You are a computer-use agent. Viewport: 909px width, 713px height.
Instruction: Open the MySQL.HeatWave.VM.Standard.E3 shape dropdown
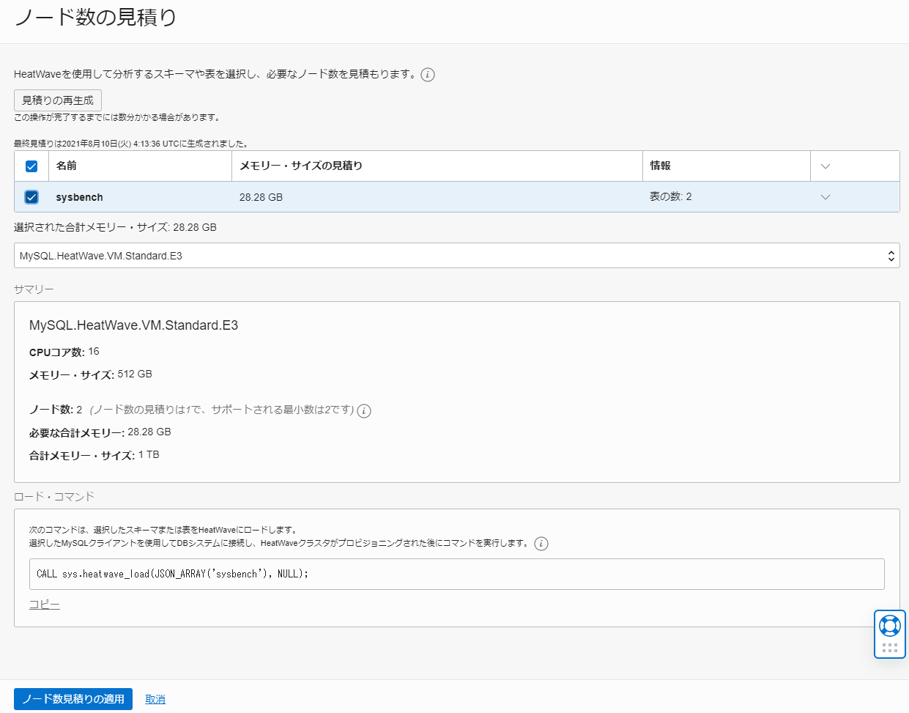[457, 256]
